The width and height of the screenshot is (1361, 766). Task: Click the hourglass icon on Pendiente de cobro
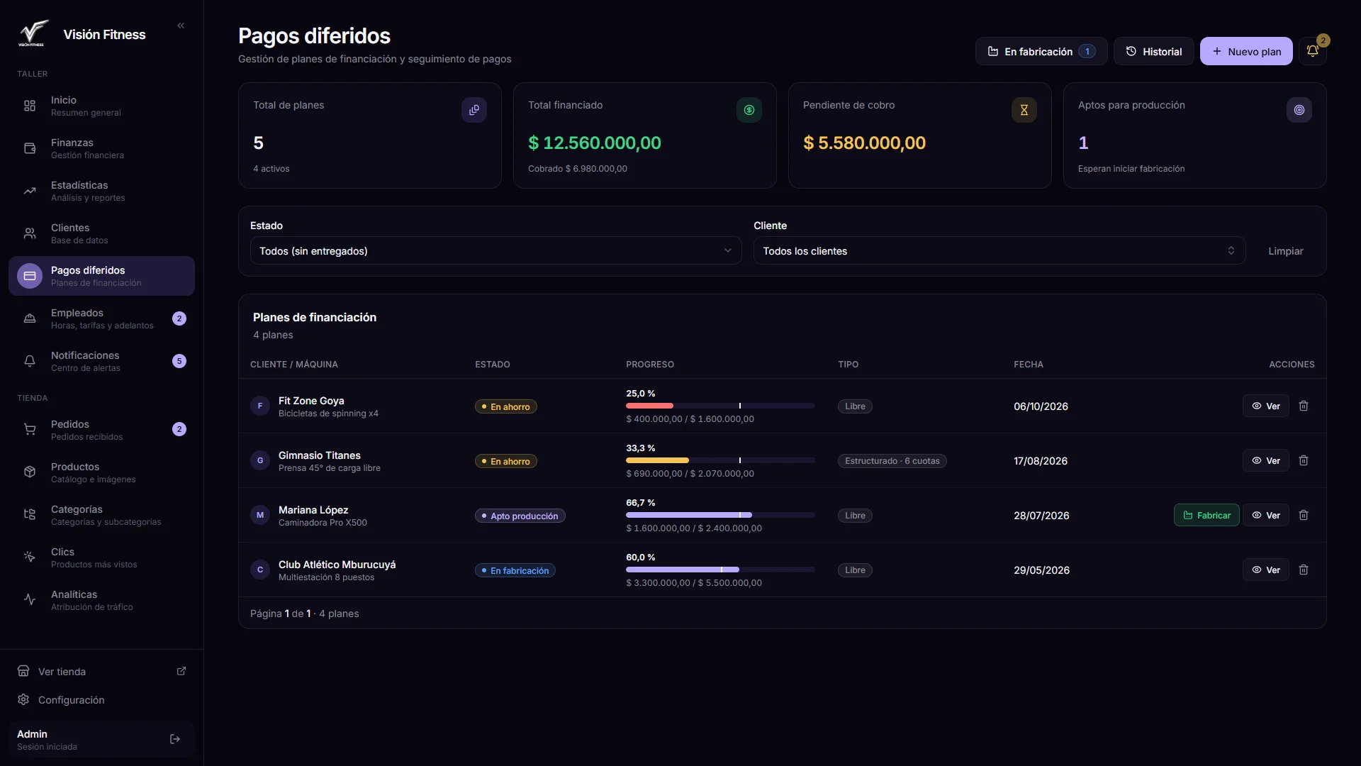[1024, 110]
